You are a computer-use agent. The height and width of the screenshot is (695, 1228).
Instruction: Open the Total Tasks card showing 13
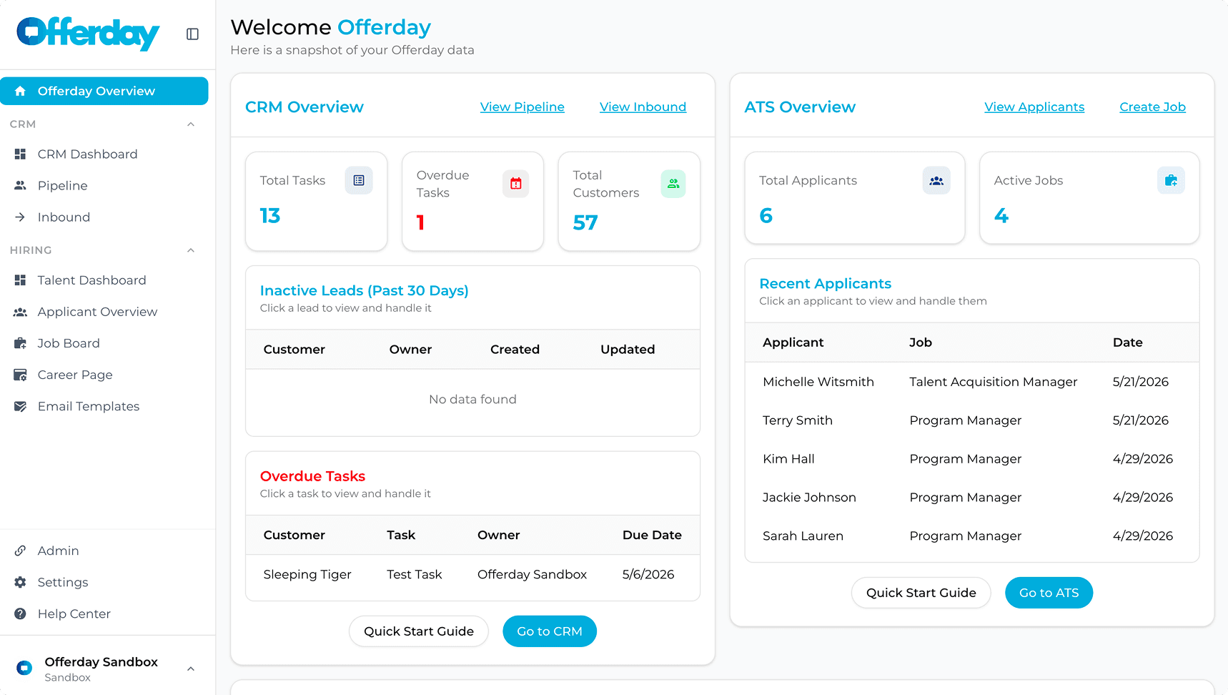[x=317, y=201]
